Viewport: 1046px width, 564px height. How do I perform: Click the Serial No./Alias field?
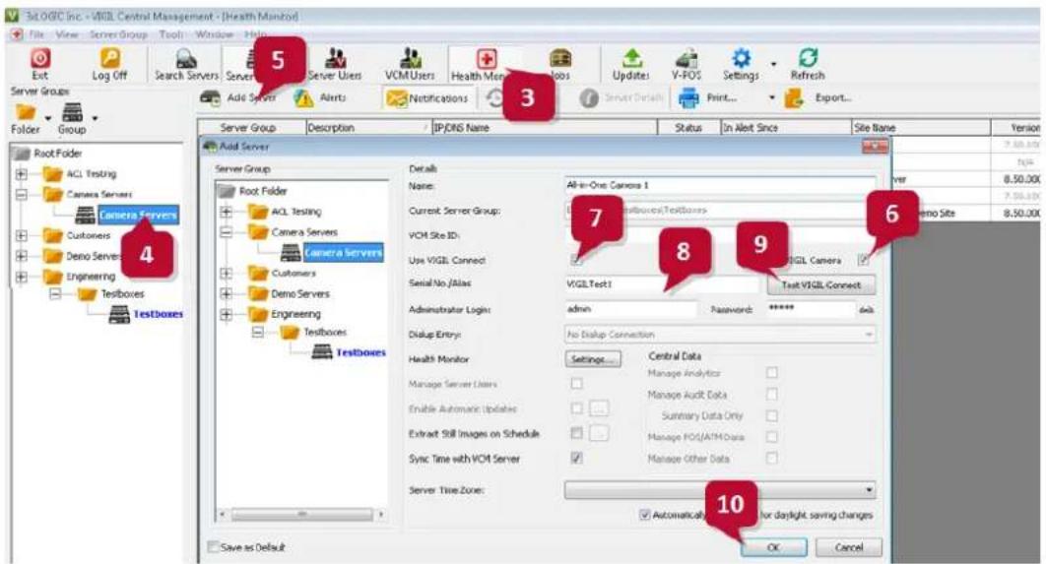pos(662,284)
